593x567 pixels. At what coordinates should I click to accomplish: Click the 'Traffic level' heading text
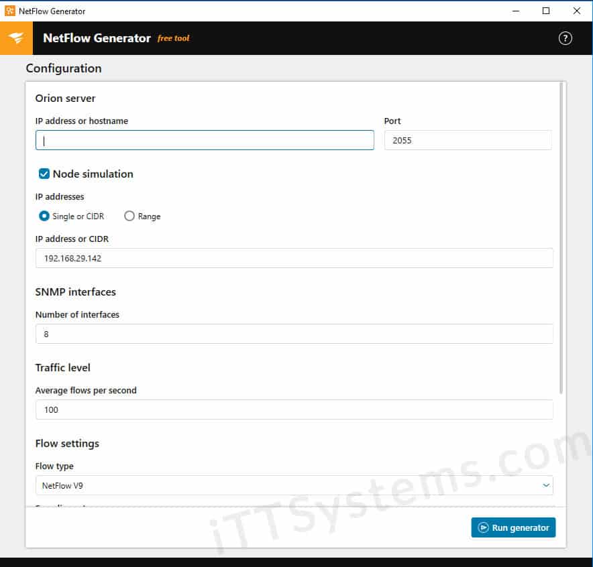[63, 367]
